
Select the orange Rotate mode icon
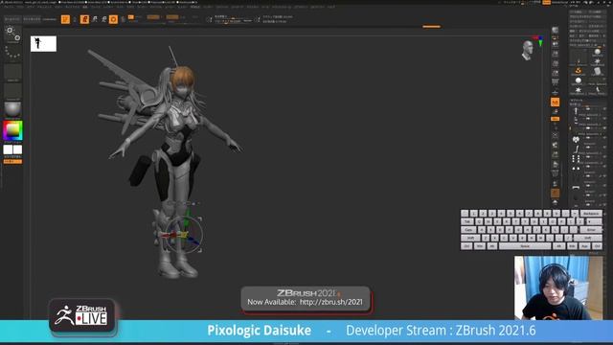113,19
